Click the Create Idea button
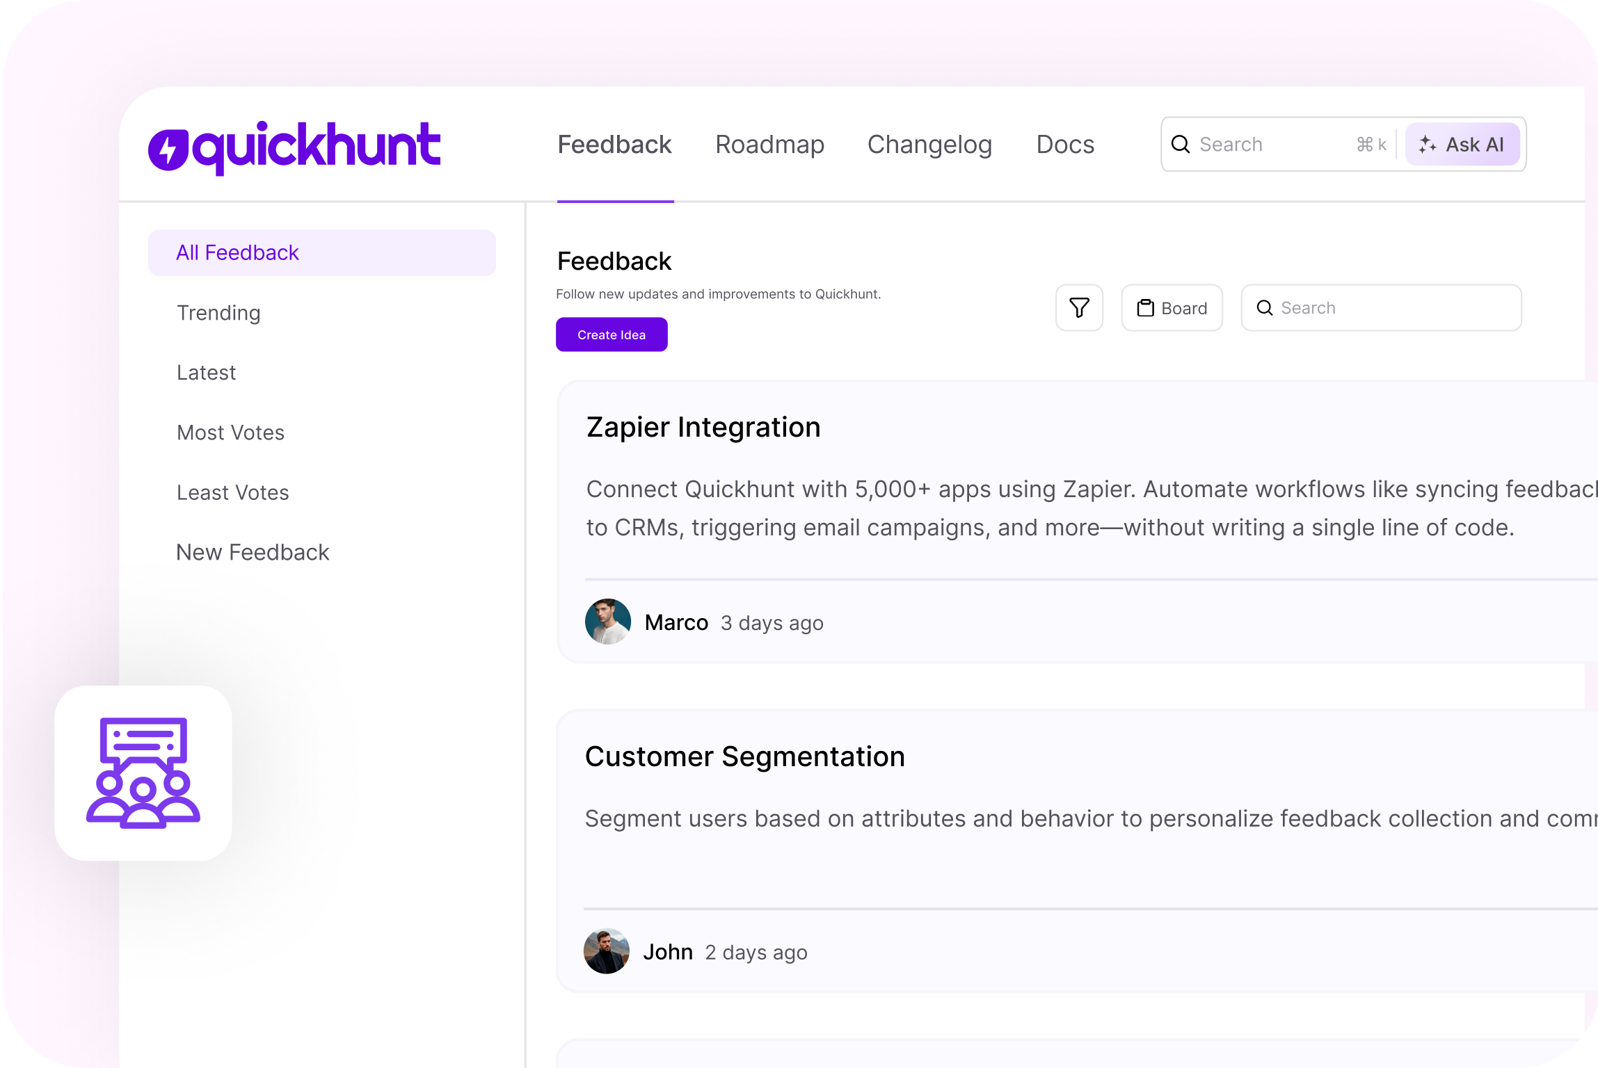 pyautogui.click(x=612, y=334)
